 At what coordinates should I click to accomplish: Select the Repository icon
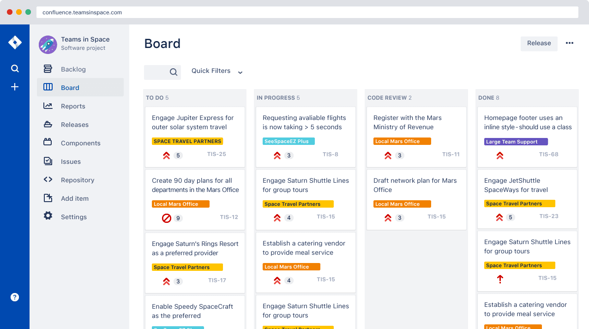(x=48, y=179)
